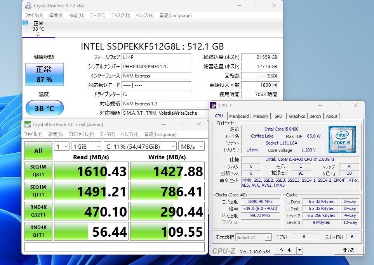Run the SEQ1M Q8T1 test
374x265 pixels.
pos(38,171)
